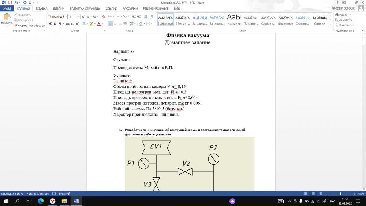The image size is (366, 206).
Task: Open borders dropdown arrow
Action: [x=152, y=24]
